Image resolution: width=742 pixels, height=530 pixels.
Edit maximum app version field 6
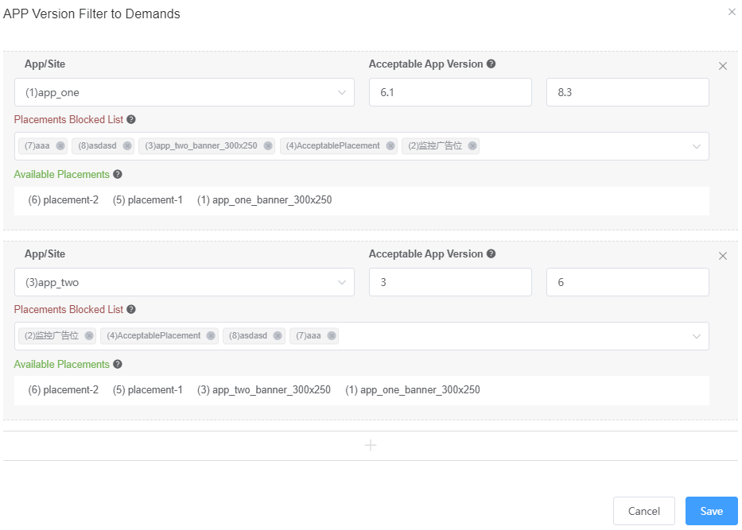pos(627,282)
